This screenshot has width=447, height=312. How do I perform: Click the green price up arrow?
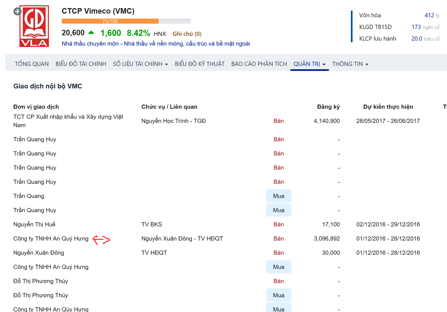click(91, 33)
